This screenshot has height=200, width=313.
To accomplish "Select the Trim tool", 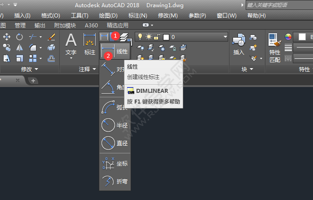I will [x=33, y=37].
